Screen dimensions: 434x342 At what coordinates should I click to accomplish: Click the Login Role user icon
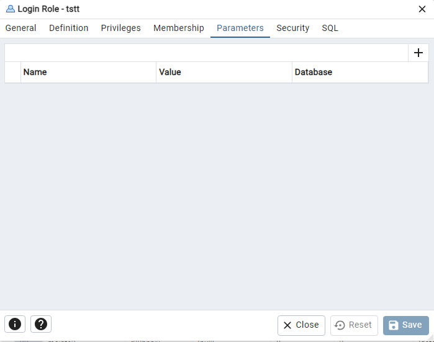point(10,9)
